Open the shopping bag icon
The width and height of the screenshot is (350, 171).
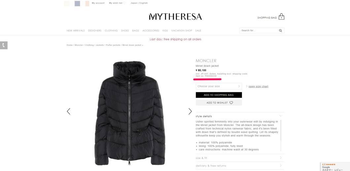pyautogui.click(x=281, y=16)
